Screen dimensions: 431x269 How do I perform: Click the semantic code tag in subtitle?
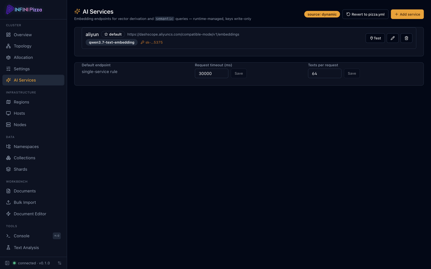164,19
